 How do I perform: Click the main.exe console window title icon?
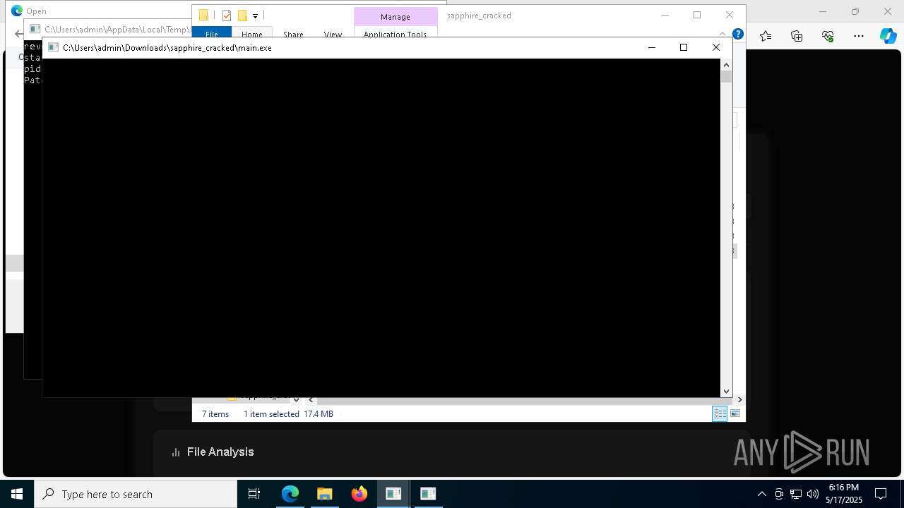[x=53, y=48]
